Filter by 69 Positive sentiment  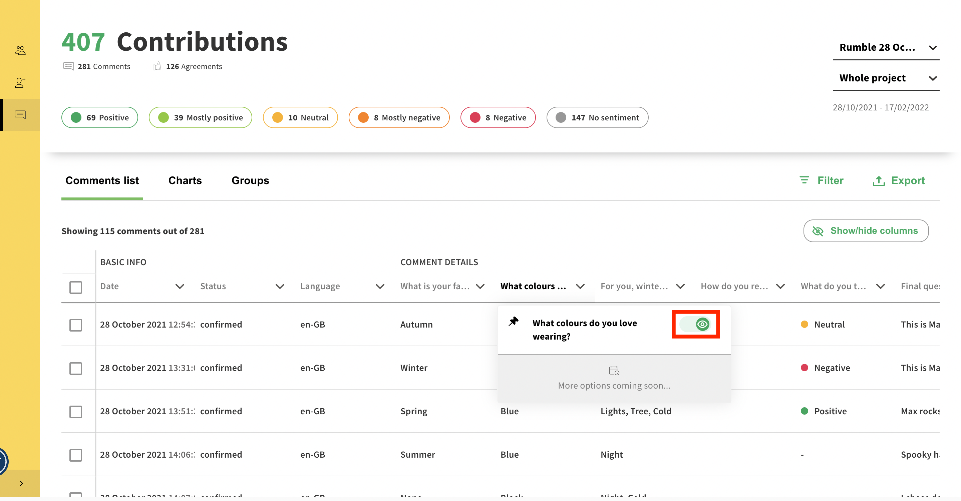(x=100, y=117)
